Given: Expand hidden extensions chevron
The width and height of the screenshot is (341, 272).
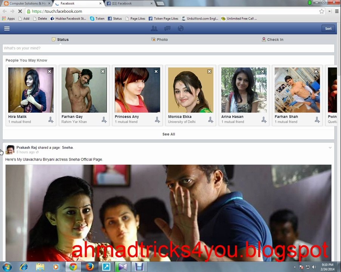Looking at the screenshot, I should tap(329, 11).
